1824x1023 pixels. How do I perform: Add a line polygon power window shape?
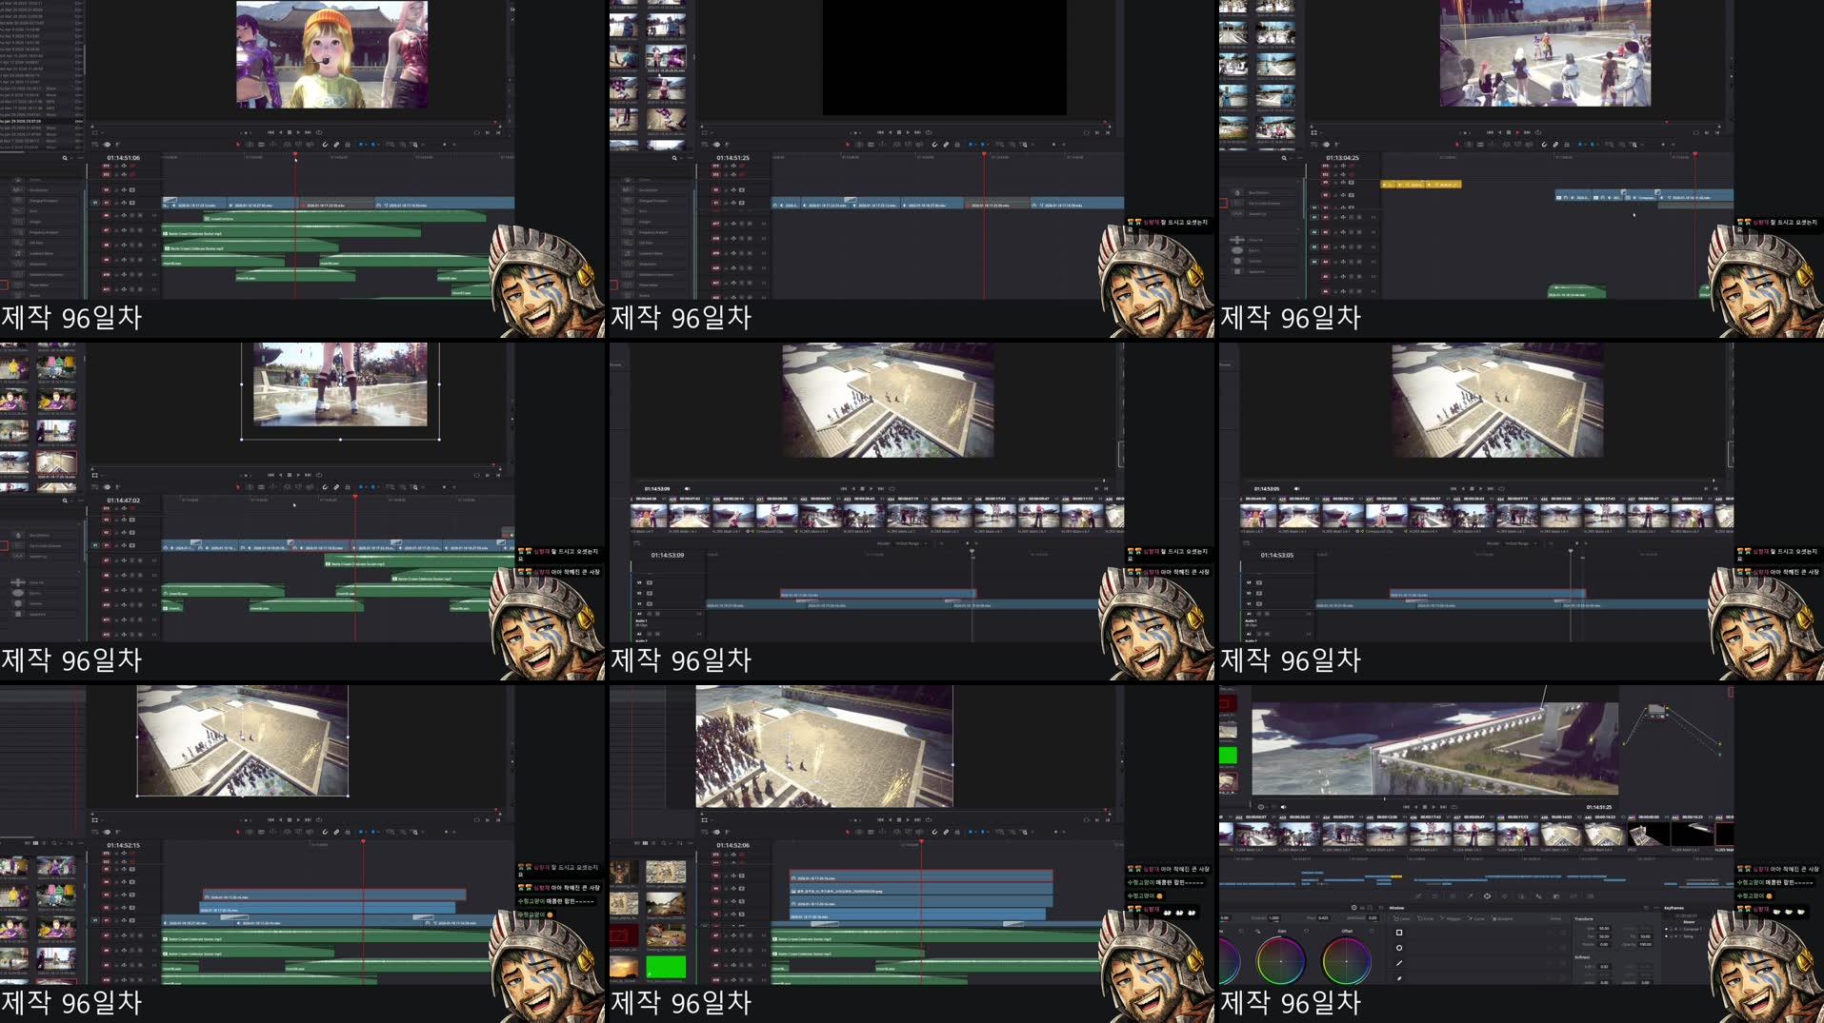coord(1399,963)
